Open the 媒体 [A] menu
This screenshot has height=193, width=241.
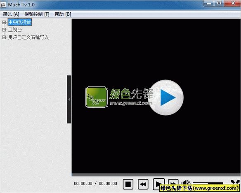[x=11, y=14]
